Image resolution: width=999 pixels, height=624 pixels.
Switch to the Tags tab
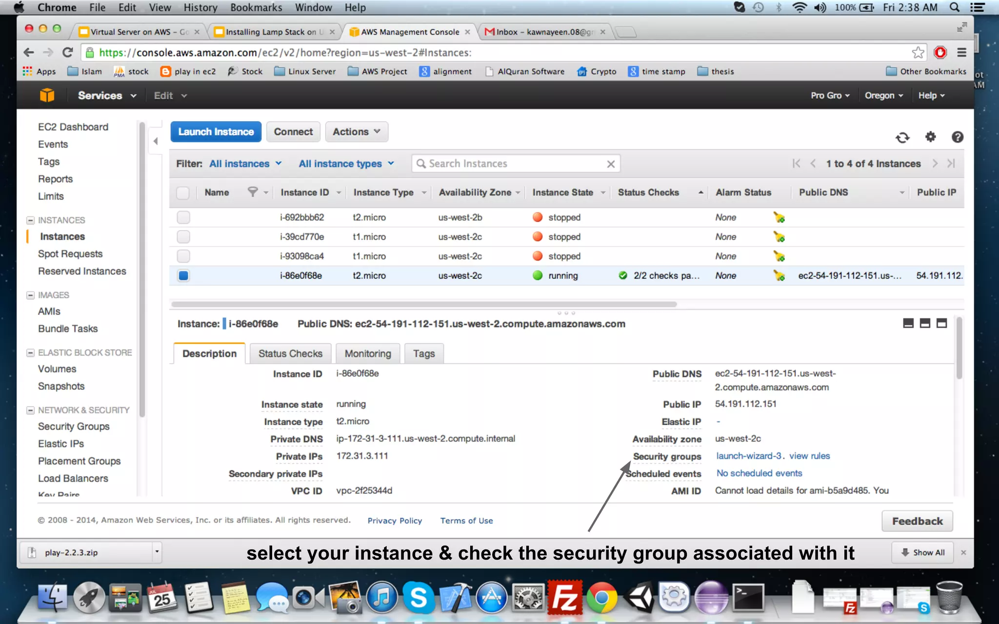(x=424, y=354)
